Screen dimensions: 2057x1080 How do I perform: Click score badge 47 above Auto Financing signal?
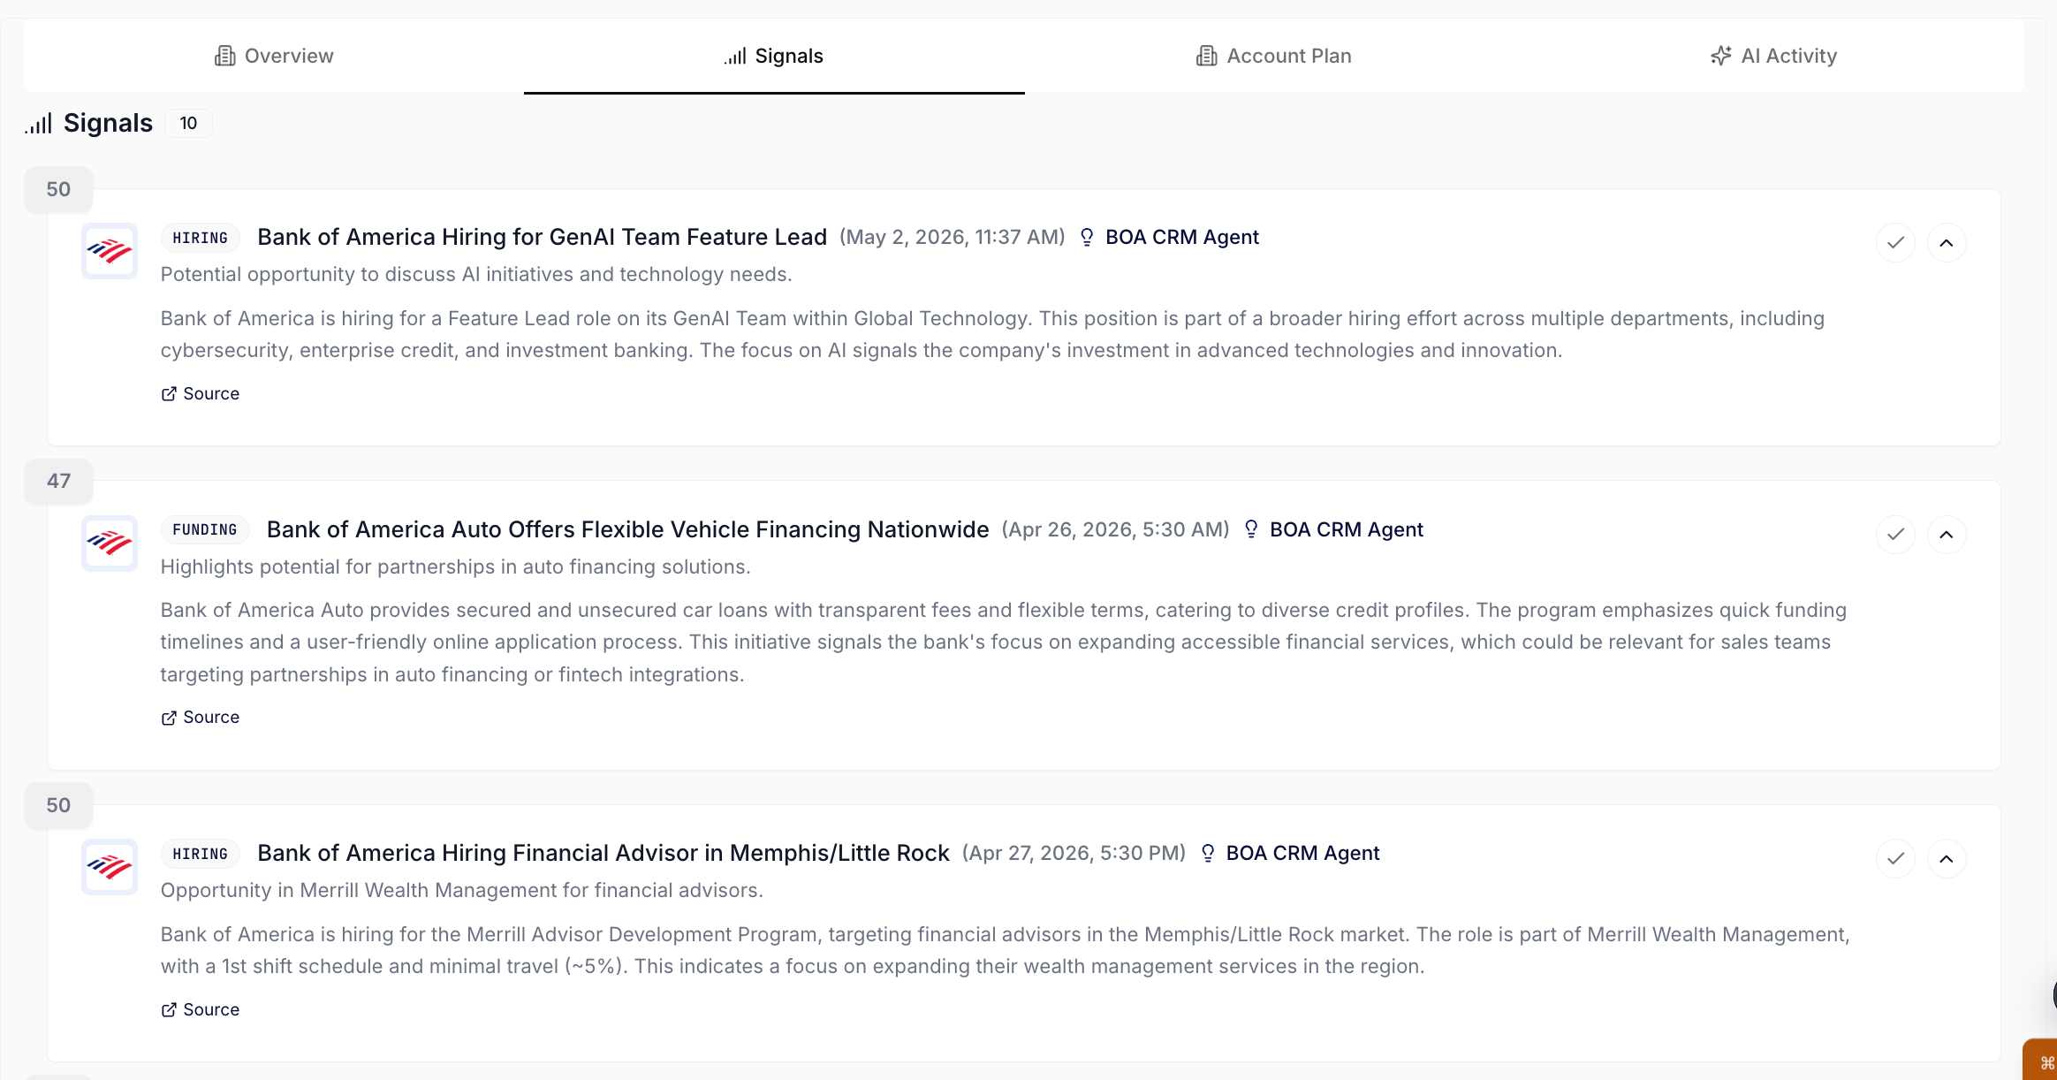(x=58, y=481)
